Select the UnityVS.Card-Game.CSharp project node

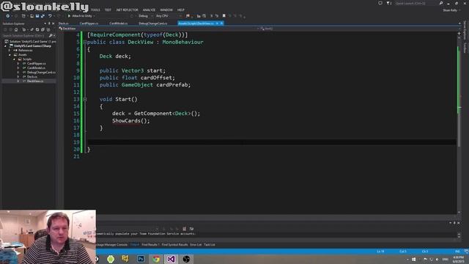tap(32, 46)
